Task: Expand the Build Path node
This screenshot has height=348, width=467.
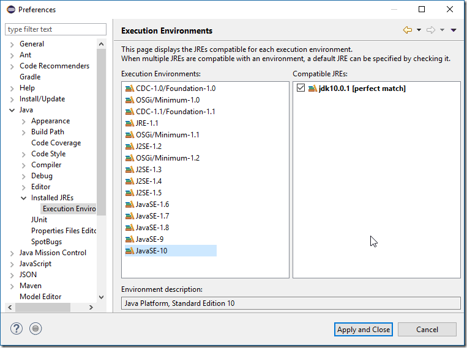Action: 23,132
